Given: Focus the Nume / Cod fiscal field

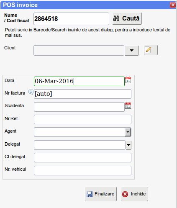Looking at the screenshot, I should pyautogui.click(x=71, y=19).
